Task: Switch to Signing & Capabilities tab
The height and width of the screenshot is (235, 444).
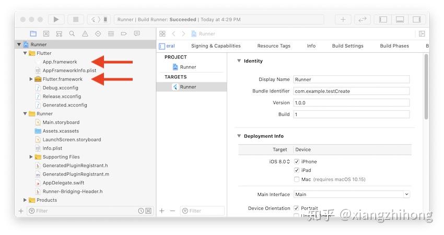Action: [216, 46]
